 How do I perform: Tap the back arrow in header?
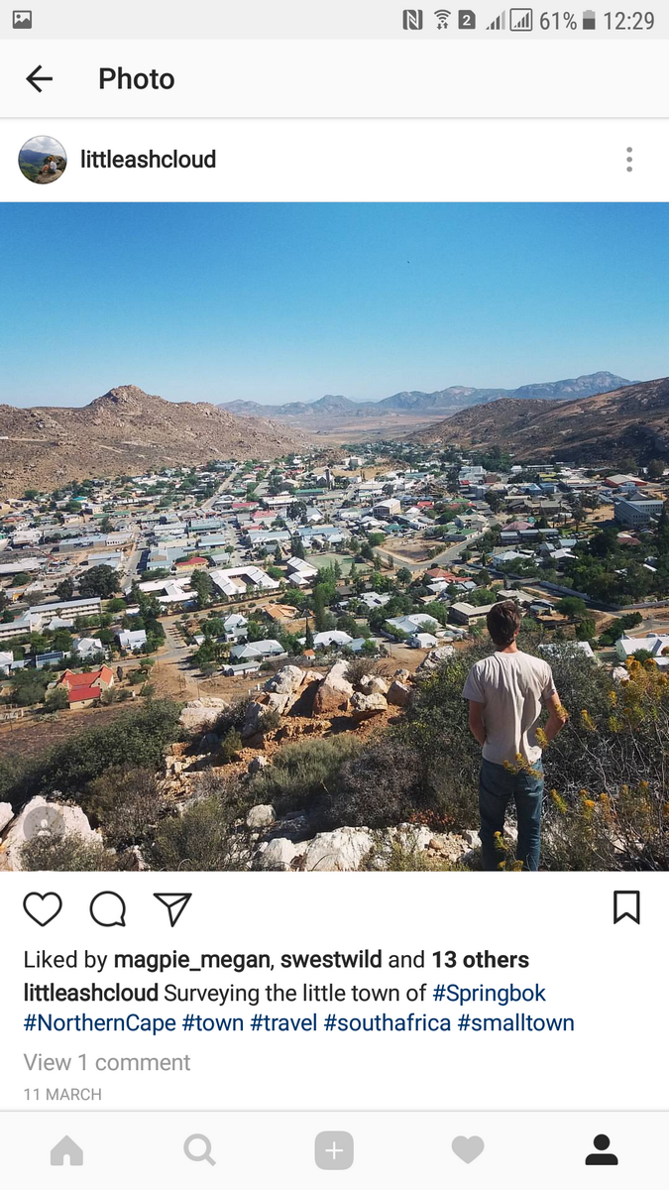(x=39, y=79)
